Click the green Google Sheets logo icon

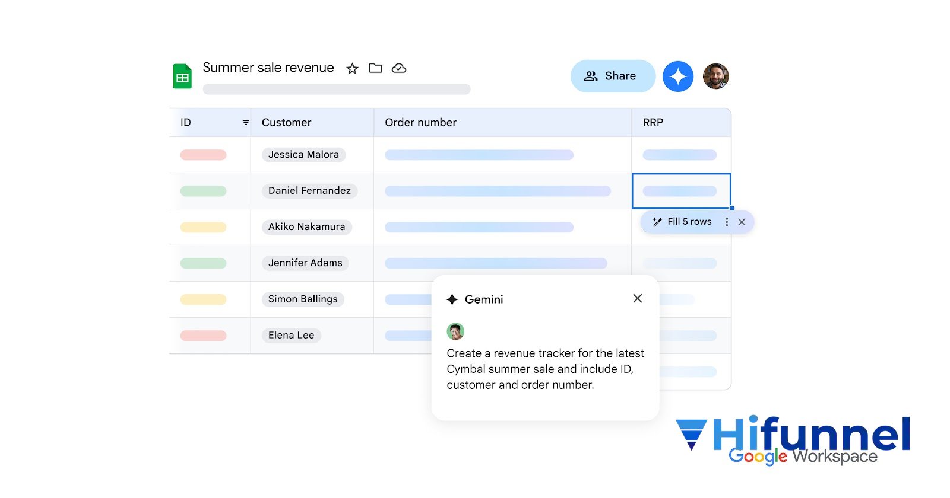tap(182, 76)
